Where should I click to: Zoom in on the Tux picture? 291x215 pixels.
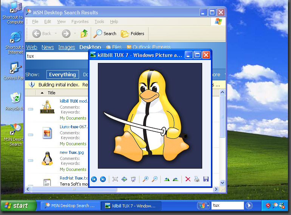145,179
